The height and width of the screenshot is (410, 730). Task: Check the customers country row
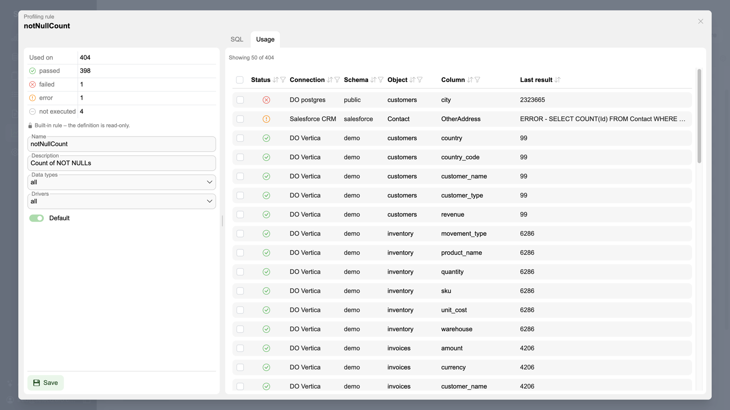point(240,138)
